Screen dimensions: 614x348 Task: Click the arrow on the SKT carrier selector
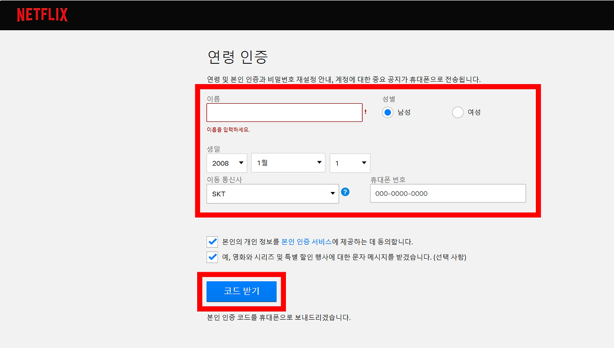(x=332, y=193)
